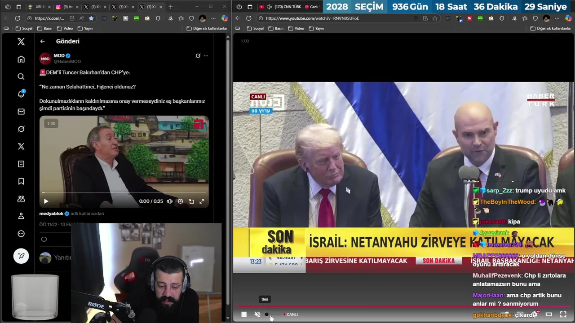The width and height of the screenshot is (575, 323).
Task: Open Video bookmarks folder in left browser
Action: pyautogui.click(x=65, y=28)
